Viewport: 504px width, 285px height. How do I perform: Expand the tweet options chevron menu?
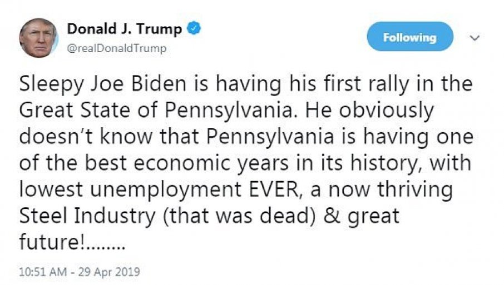click(x=475, y=38)
